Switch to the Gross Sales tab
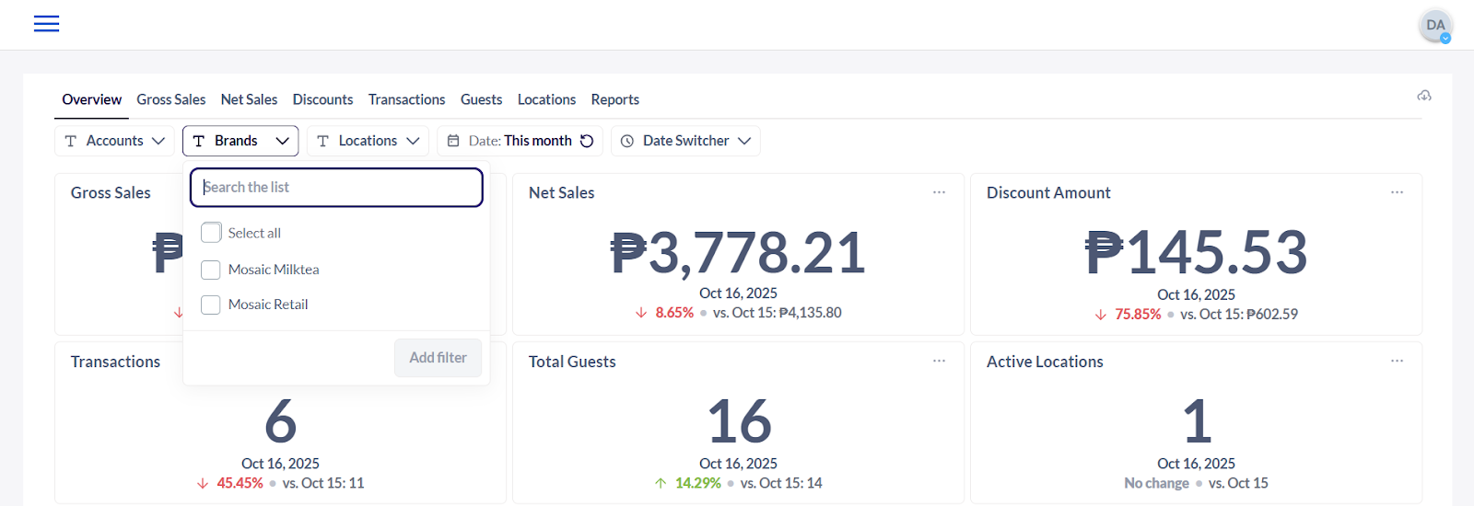This screenshot has height=506, width=1474. pos(171,99)
